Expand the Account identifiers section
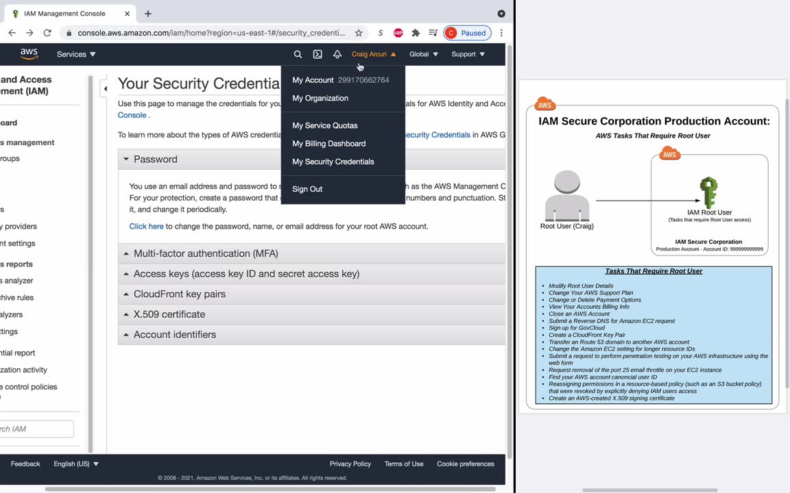Image resolution: width=790 pixels, height=493 pixels. coord(311,335)
